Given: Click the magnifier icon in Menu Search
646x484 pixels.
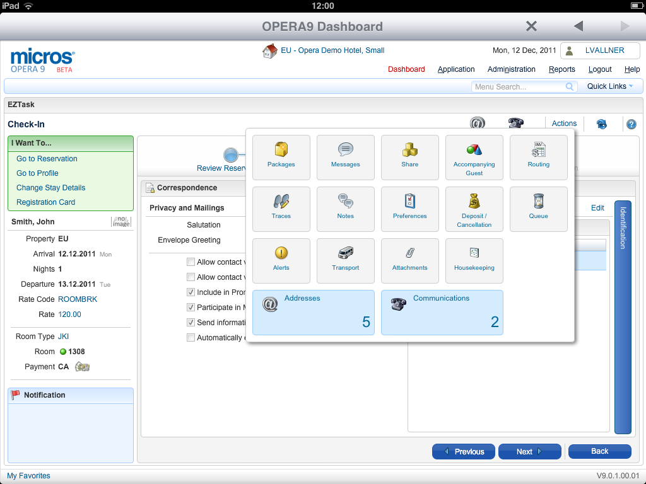Looking at the screenshot, I should [570, 86].
